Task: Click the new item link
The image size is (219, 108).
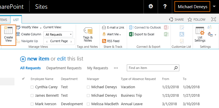Action: click(38, 59)
